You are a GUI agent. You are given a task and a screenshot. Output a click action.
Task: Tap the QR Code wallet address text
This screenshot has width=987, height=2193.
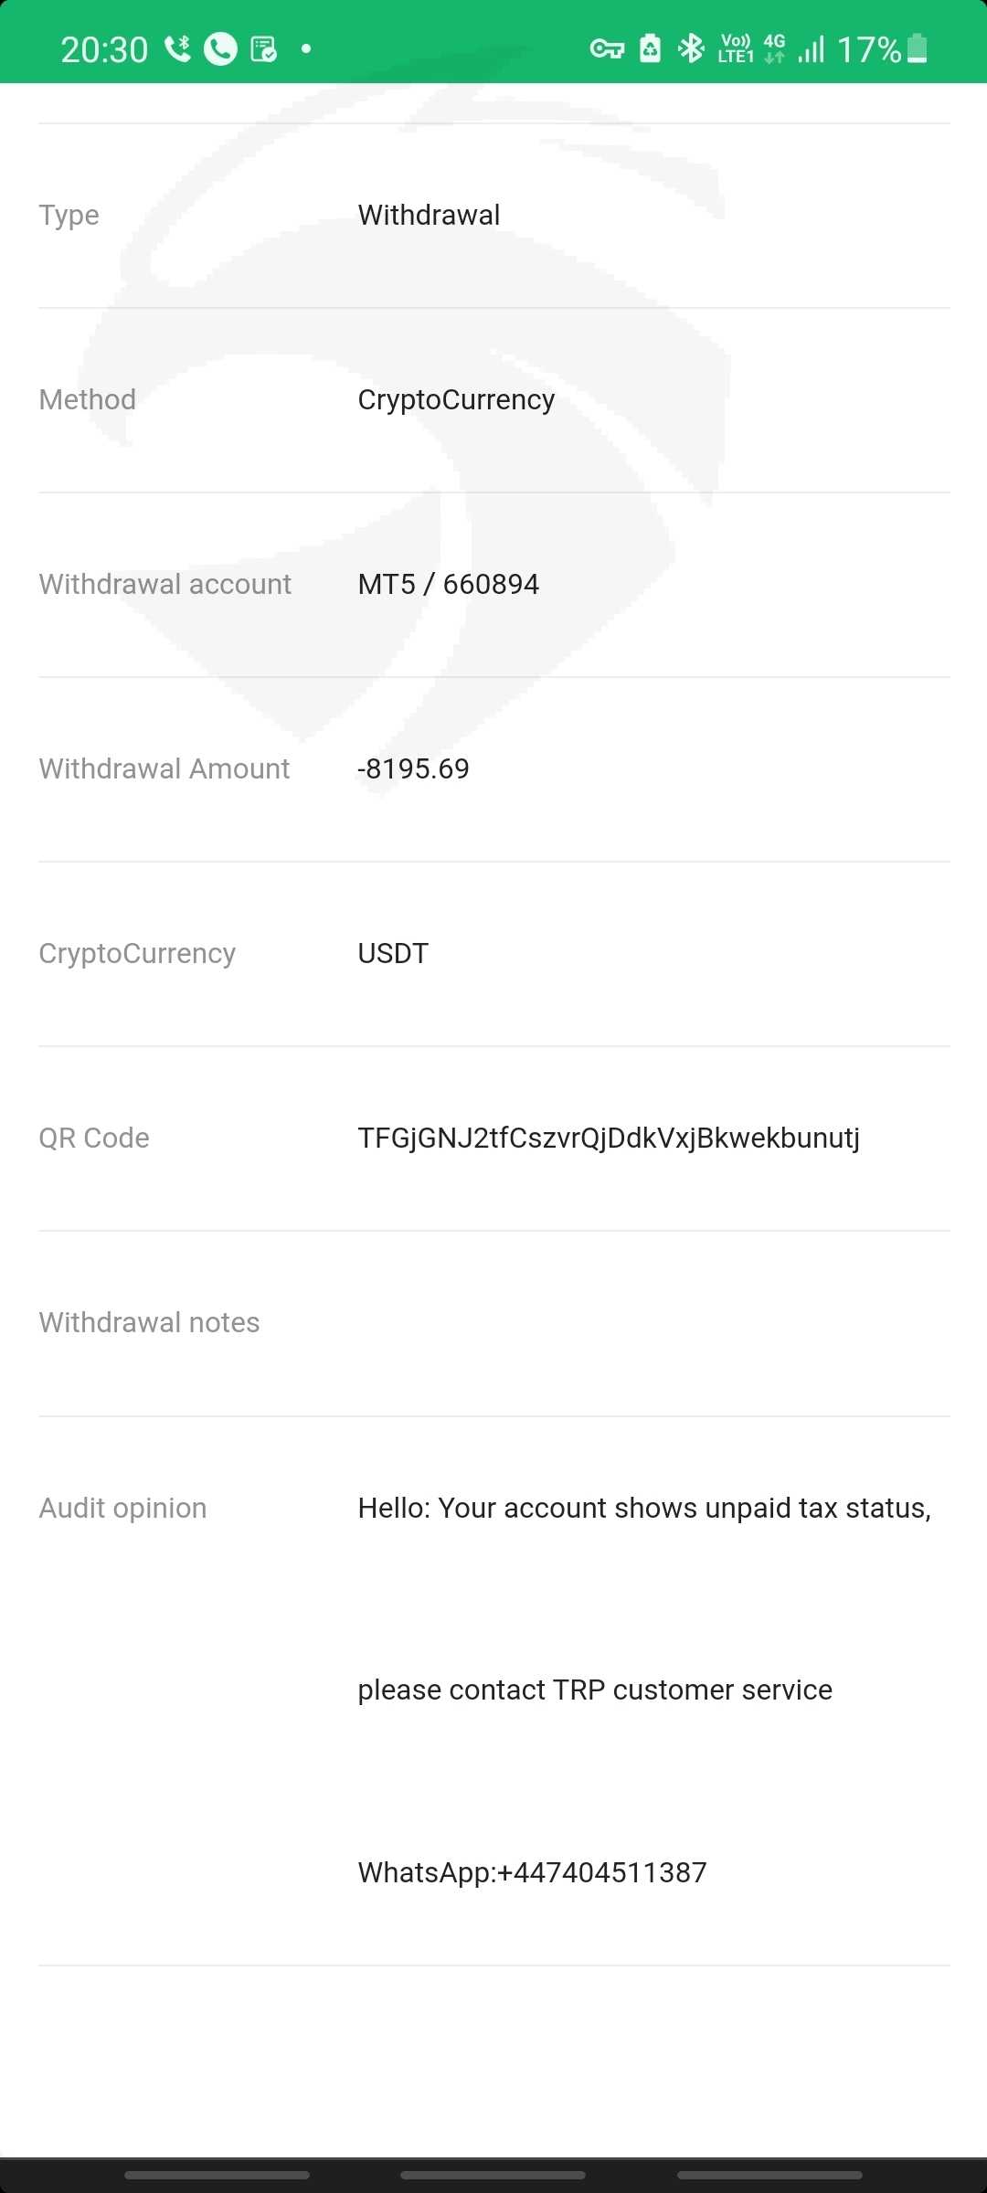[609, 1138]
